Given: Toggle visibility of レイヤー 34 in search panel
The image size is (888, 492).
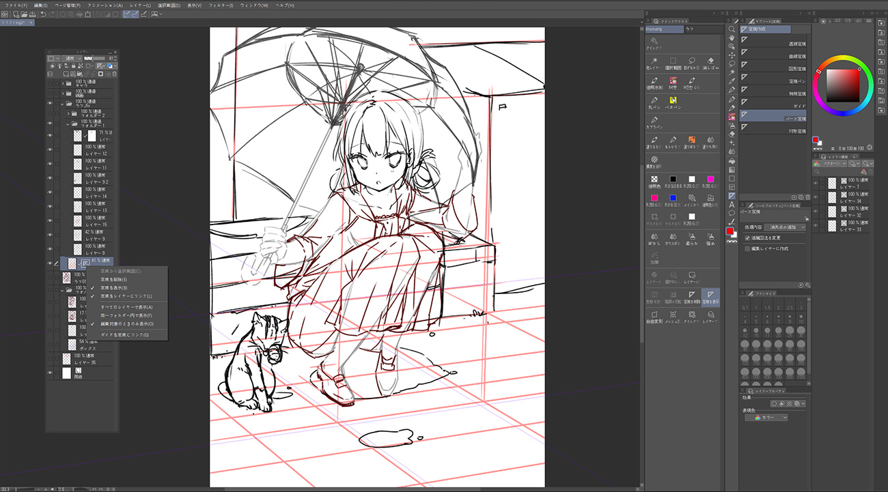Looking at the screenshot, I should 816,197.
